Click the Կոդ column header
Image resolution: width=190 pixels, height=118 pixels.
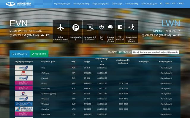pos(73,62)
